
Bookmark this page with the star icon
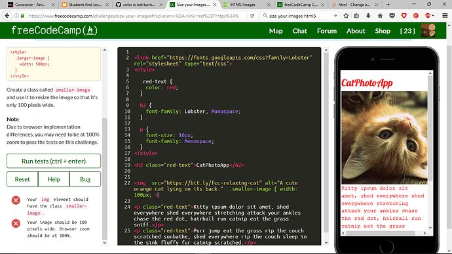pyautogui.click(x=346, y=16)
